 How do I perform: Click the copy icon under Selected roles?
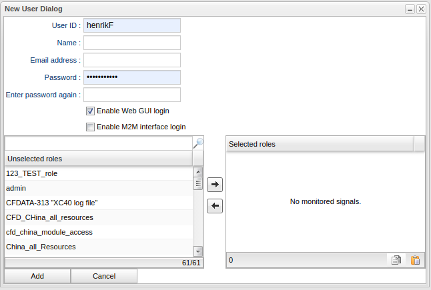(x=396, y=261)
